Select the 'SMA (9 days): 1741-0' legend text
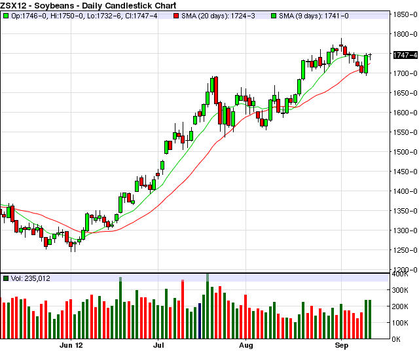 (x=314, y=16)
